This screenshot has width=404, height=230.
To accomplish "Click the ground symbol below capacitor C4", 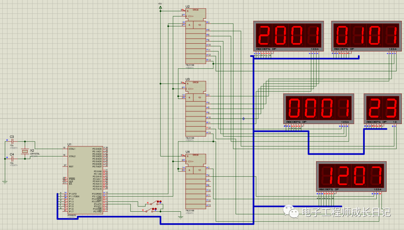I will pos(4,183).
